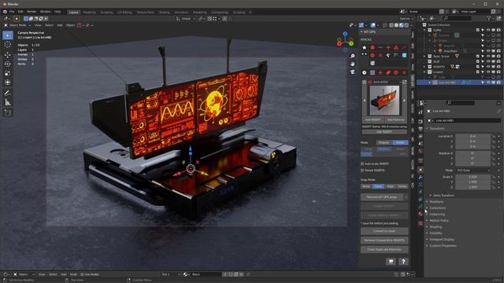Image resolution: width=504 pixels, height=283 pixels.
Task: Select the Add Cube tool
Action: point(8,112)
